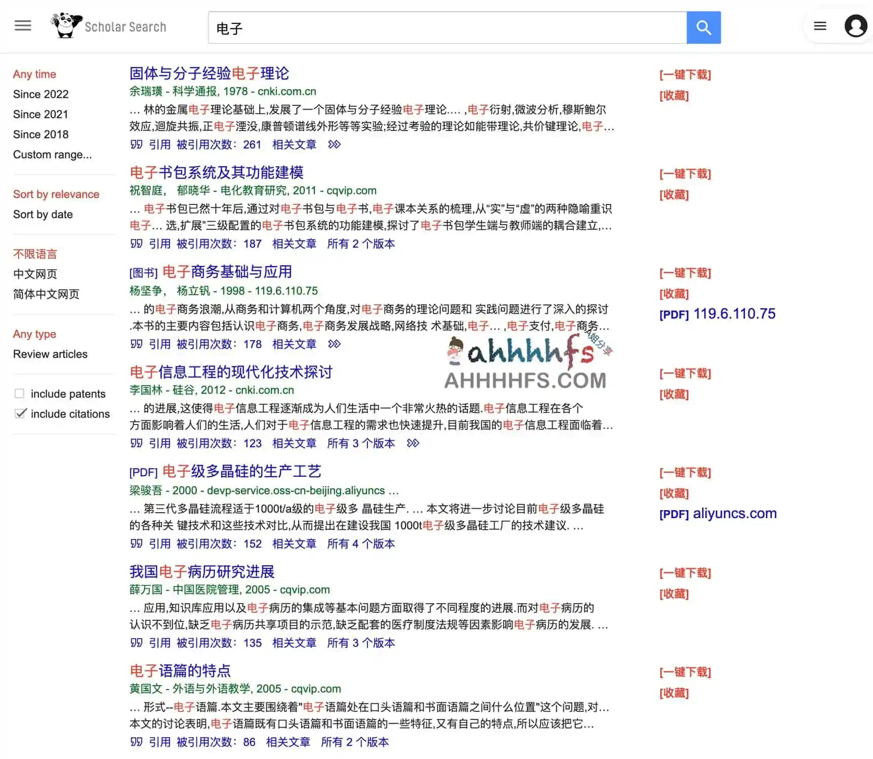Screen dimensions: 873x759
Task: Expand more results for 固体与分子经验电子理论
Action: click(334, 145)
